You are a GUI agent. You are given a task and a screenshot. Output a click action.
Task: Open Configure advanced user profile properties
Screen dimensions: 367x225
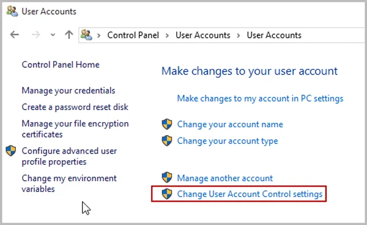[x=69, y=157]
